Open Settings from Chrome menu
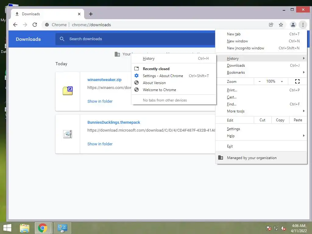 pyautogui.click(x=261, y=129)
